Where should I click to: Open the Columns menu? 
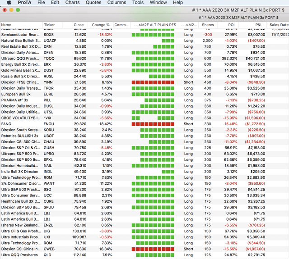(x=117, y=2)
